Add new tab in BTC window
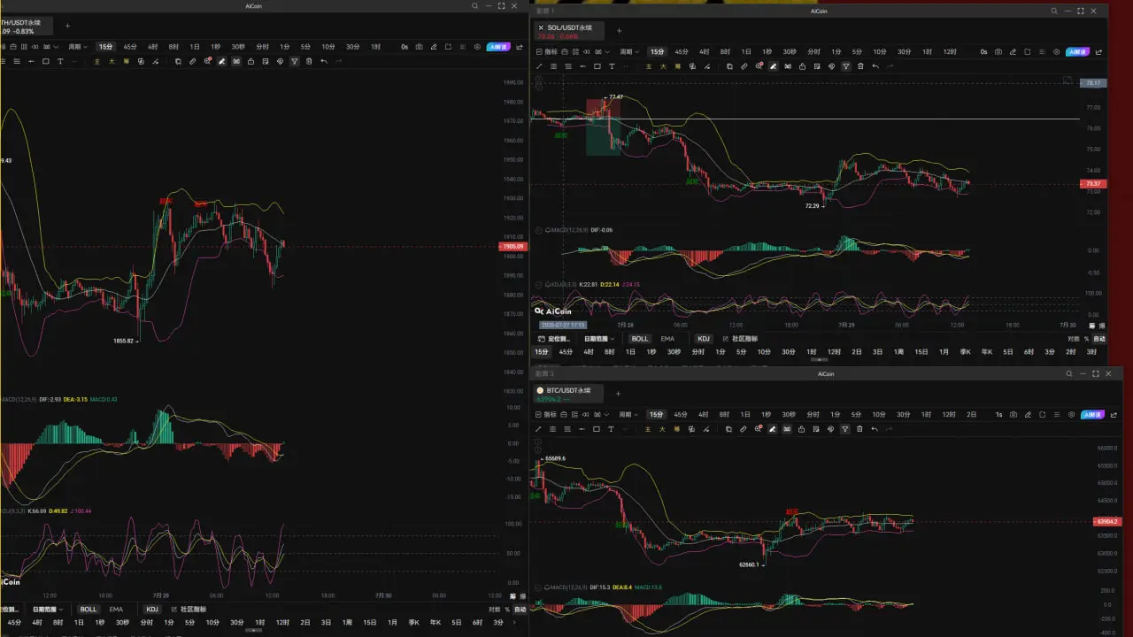This screenshot has width=1133, height=637. (618, 393)
